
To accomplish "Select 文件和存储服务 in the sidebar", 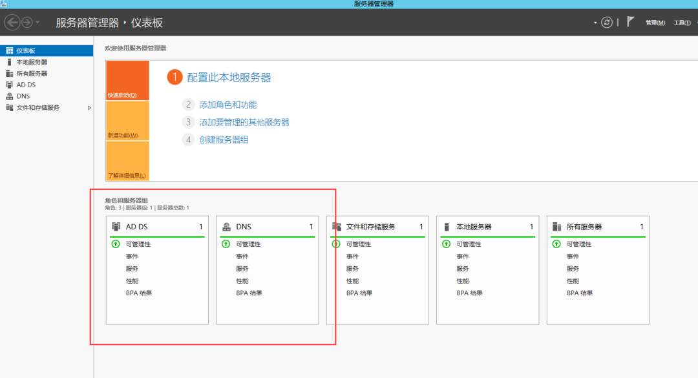I will (47, 108).
